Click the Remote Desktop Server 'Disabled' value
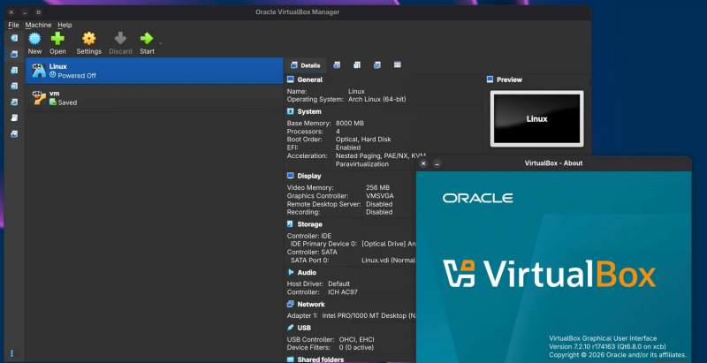 379,204
